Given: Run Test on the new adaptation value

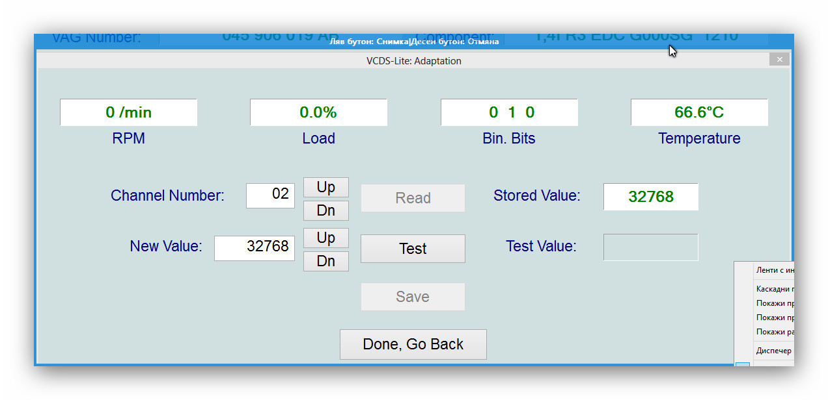Looking at the screenshot, I should click(x=413, y=249).
